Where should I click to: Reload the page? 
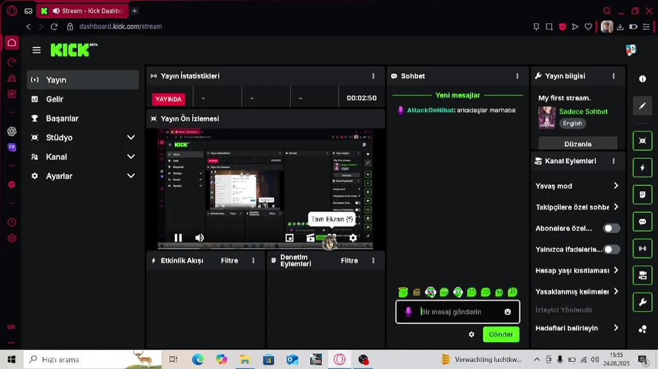click(x=54, y=27)
